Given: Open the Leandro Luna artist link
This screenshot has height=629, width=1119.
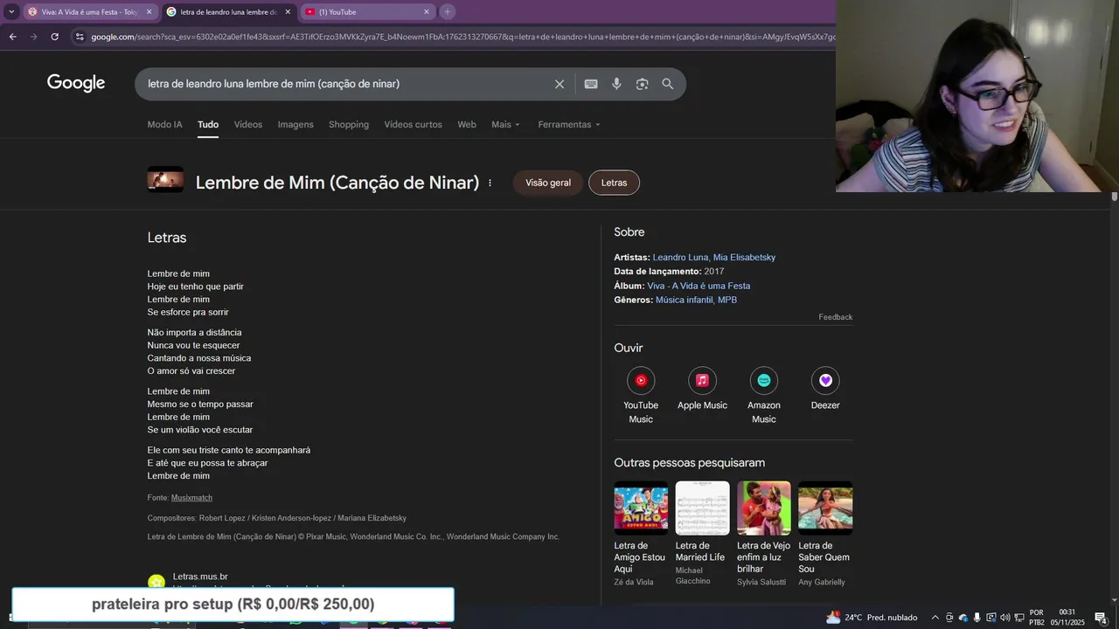Looking at the screenshot, I should point(680,257).
